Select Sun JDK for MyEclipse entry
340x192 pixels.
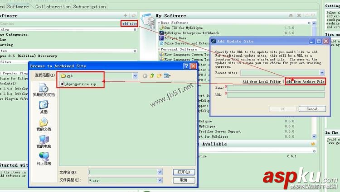click(183, 28)
